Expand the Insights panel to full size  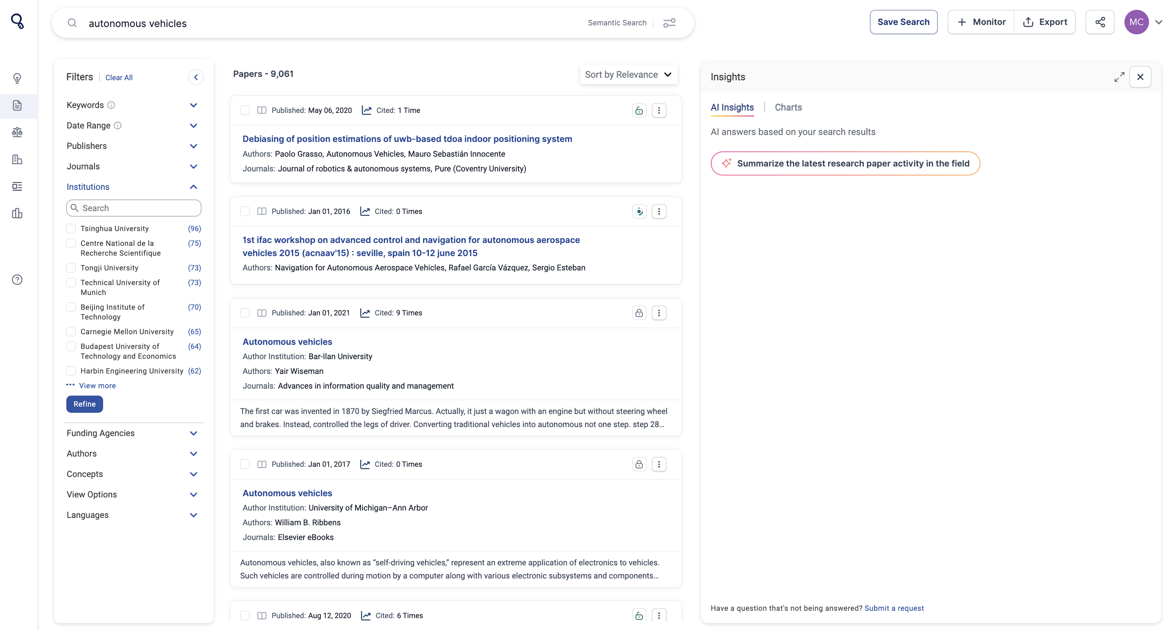(x=1119, y=76)
